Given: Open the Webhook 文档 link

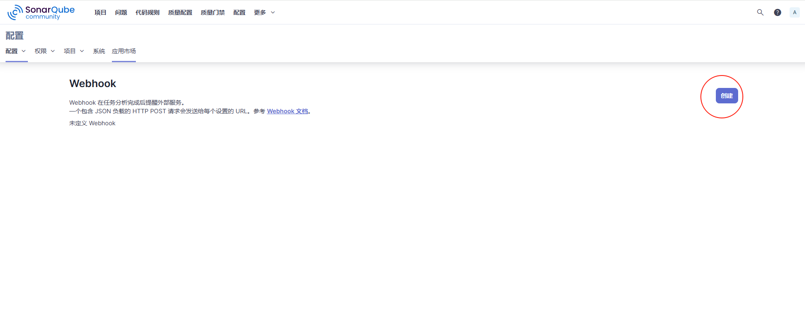Looking at the screenshot, I should 287,111.
